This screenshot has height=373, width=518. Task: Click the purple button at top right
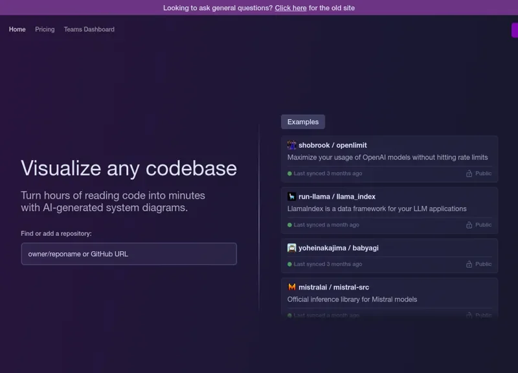[x=515, y=30]
